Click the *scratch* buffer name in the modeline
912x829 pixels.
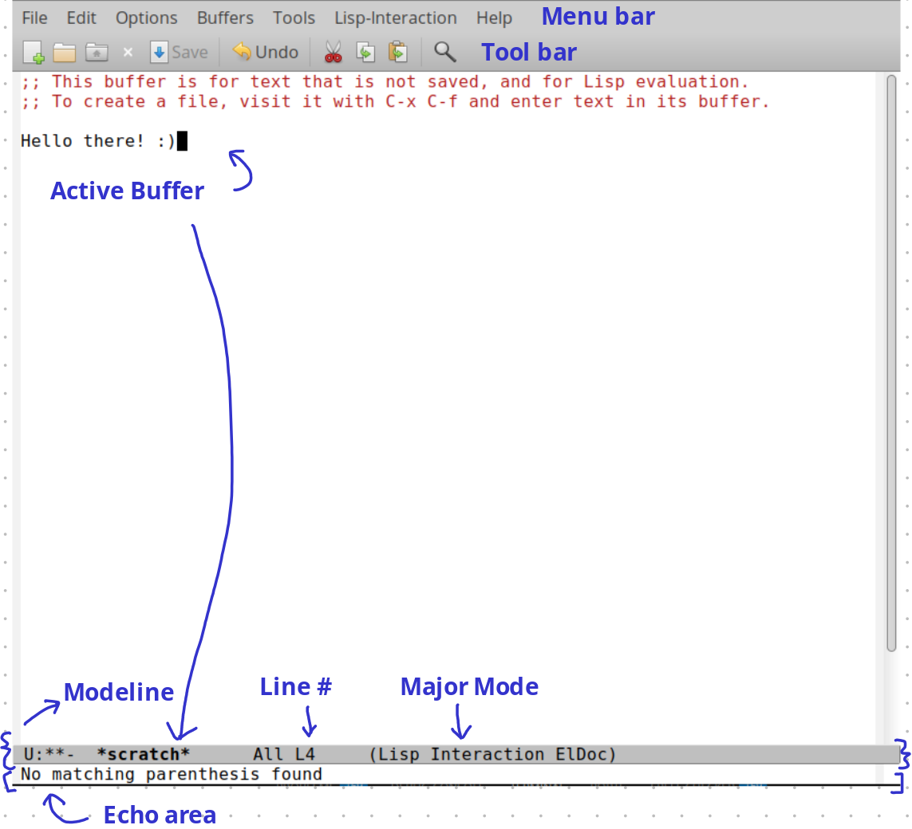coord(144,754)
